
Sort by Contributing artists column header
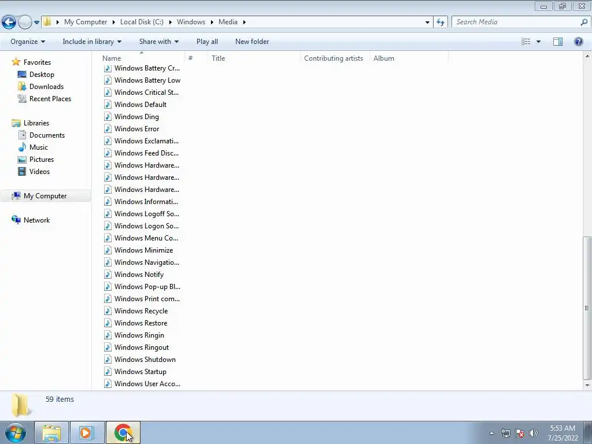point(335,58)
